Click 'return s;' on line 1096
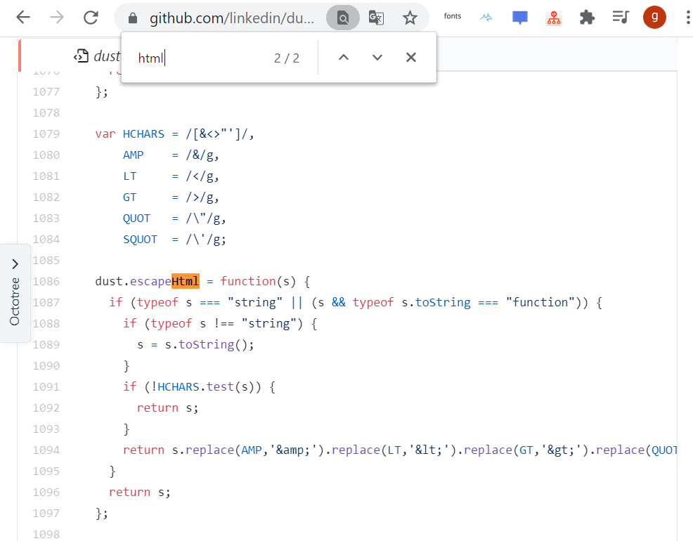This screenshot has width=693, height=541. 139,492
